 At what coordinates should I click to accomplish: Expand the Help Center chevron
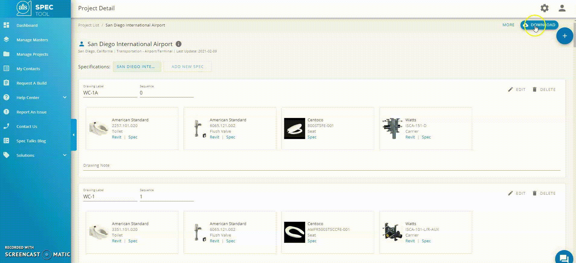click(65, 97)
